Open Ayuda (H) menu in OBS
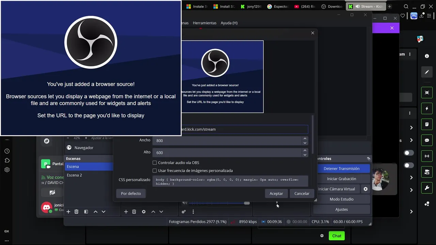This screenshot has width=436, height=245. click(x=229, y=23)
